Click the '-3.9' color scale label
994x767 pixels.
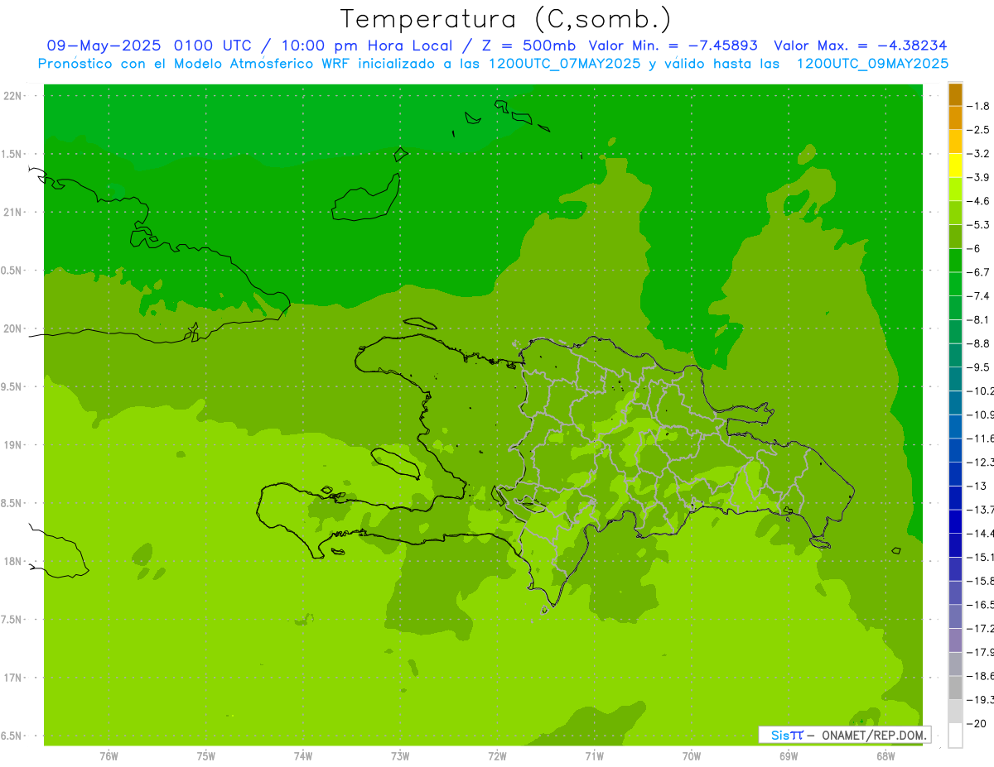[x=977, y=177]
